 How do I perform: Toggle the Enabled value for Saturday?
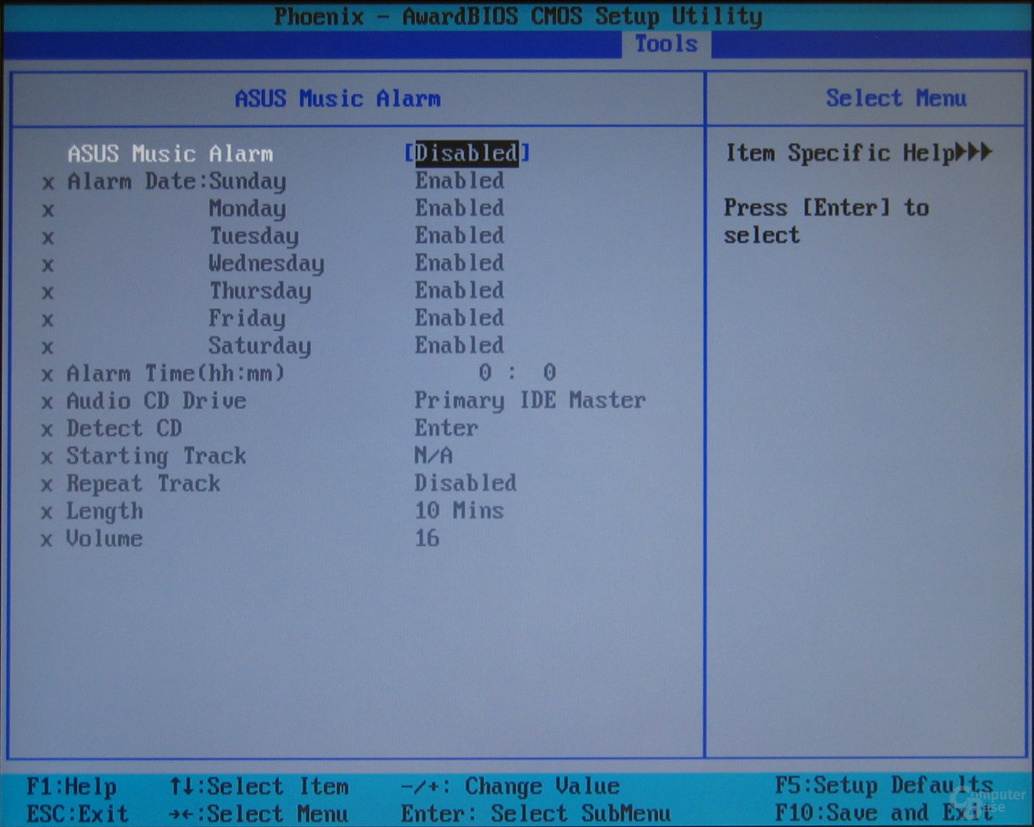pos(460,346)
